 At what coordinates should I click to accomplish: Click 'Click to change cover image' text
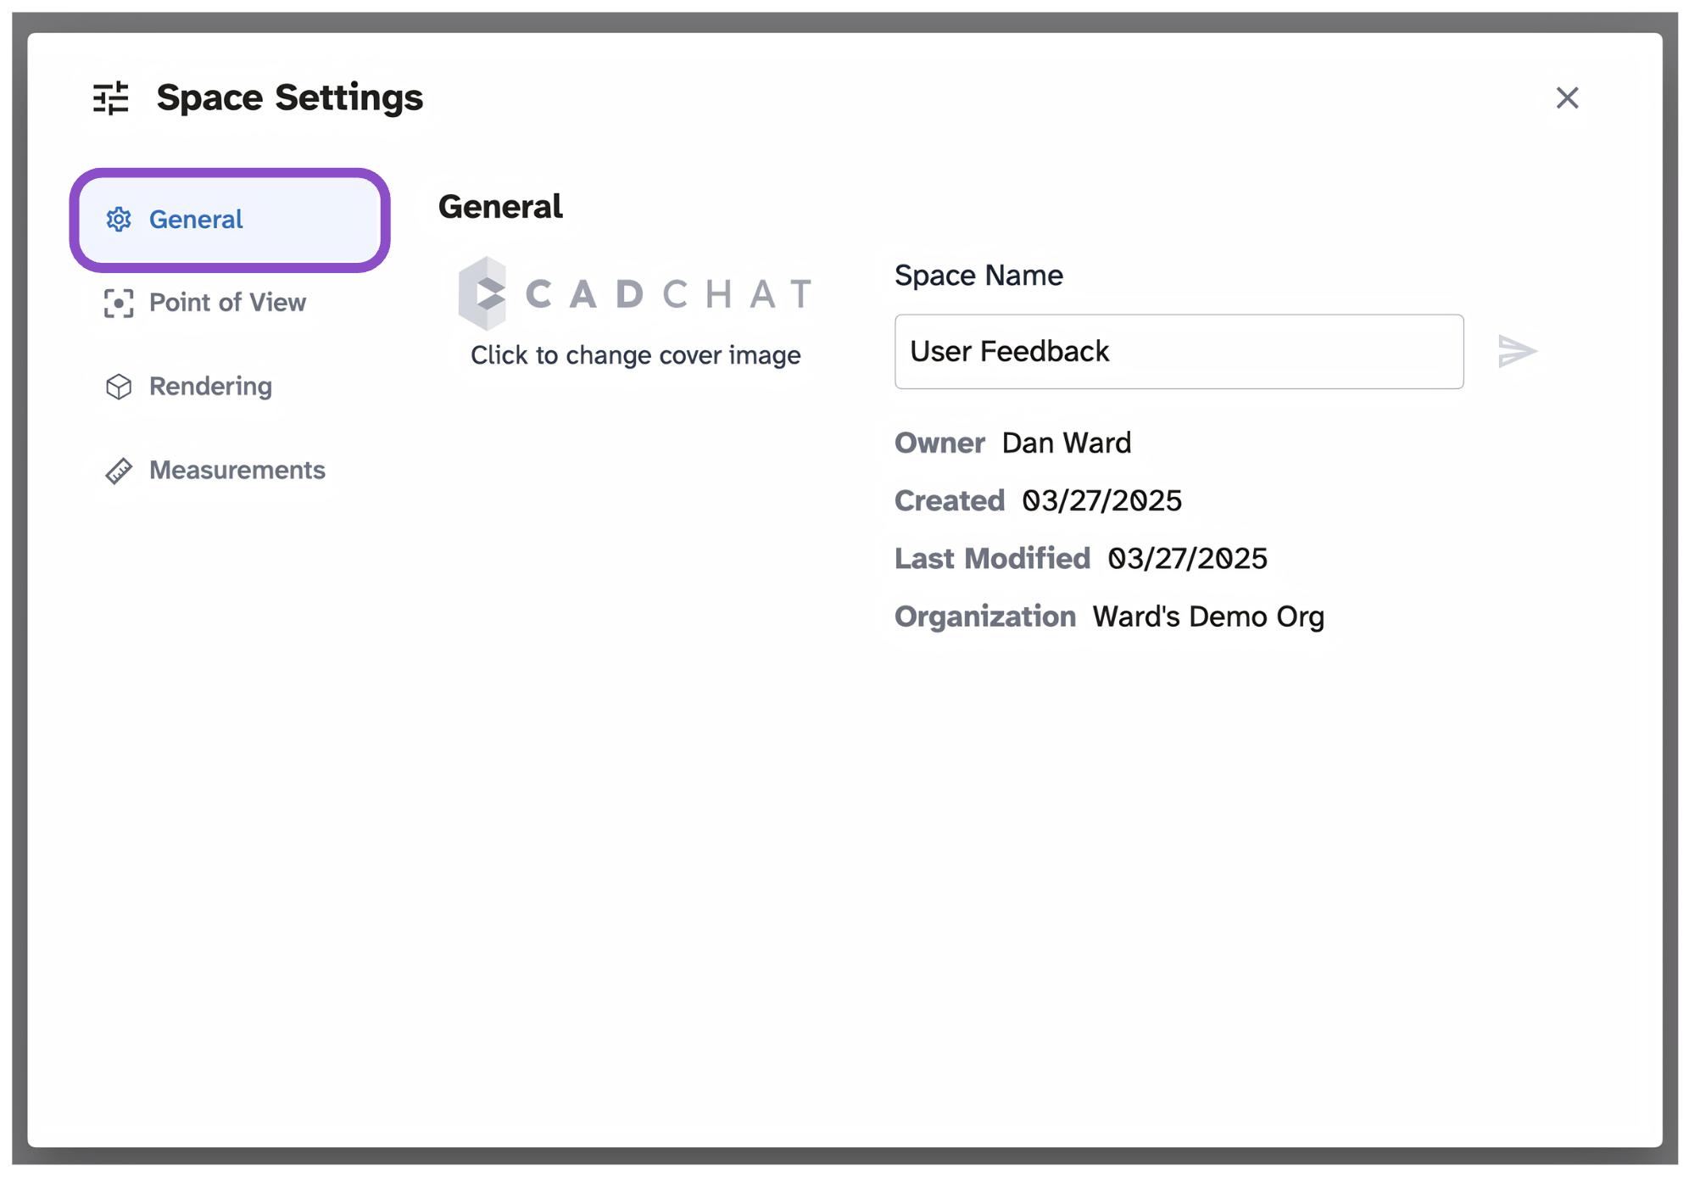point(635,355)
